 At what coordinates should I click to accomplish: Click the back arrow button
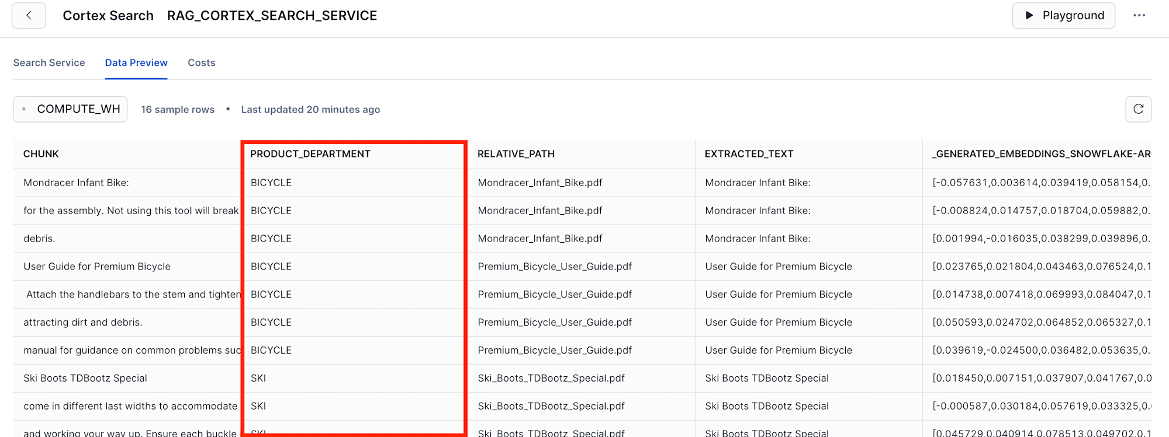point(29,15)
